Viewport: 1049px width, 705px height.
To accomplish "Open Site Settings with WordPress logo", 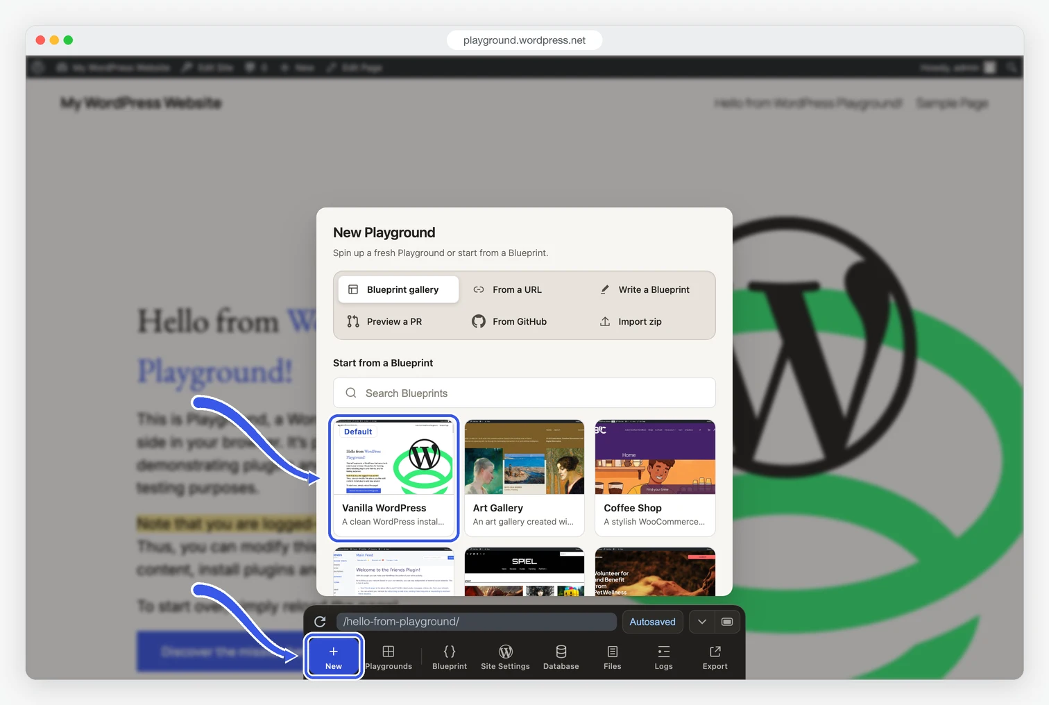I will (x=505, y=656).
